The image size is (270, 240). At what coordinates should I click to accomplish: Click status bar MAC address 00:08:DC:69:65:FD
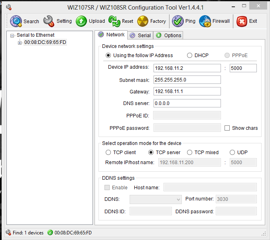(73, 233)
